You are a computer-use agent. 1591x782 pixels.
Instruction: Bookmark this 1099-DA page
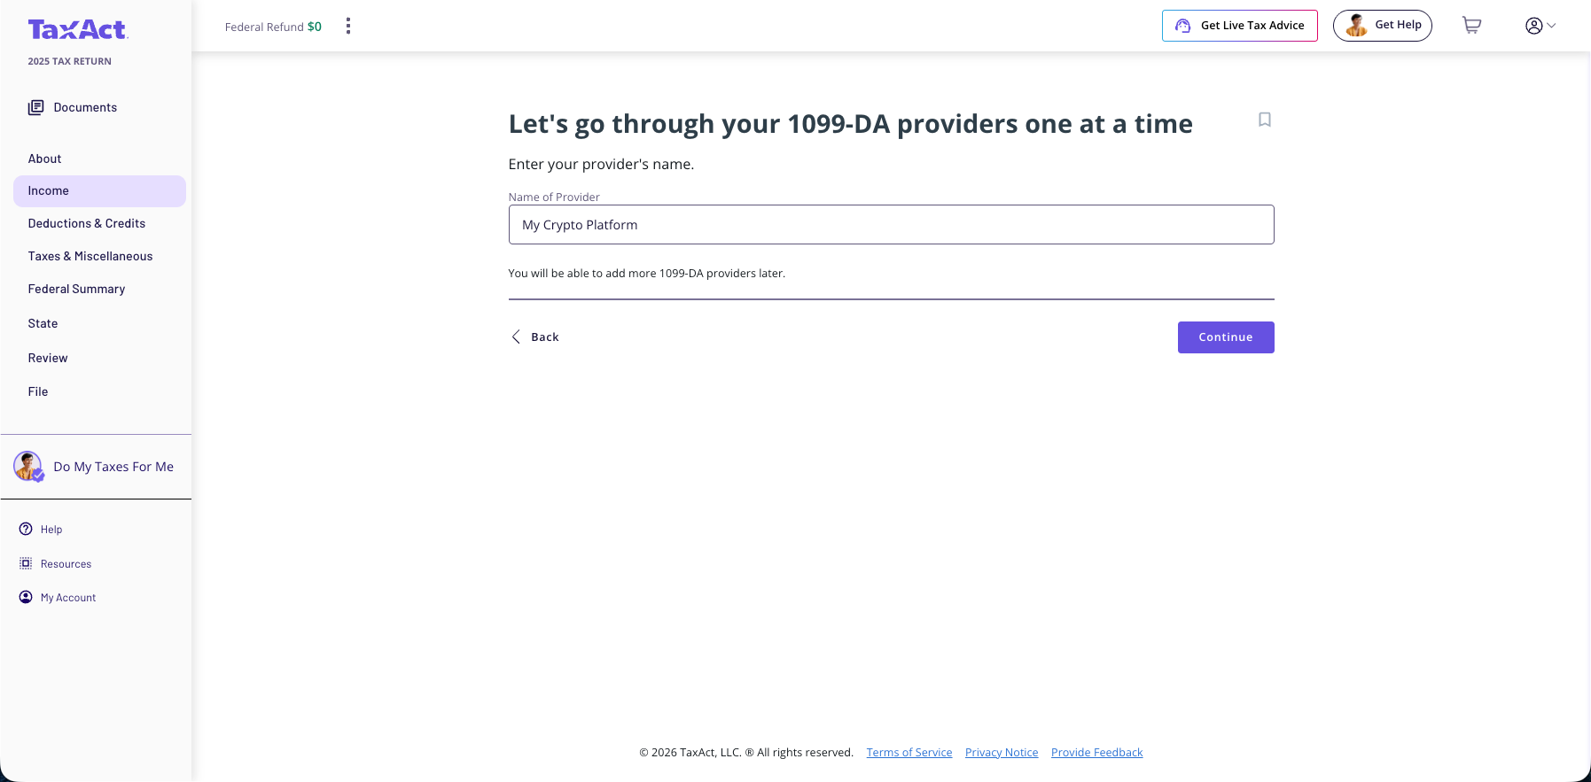(x=1265, y=120)
